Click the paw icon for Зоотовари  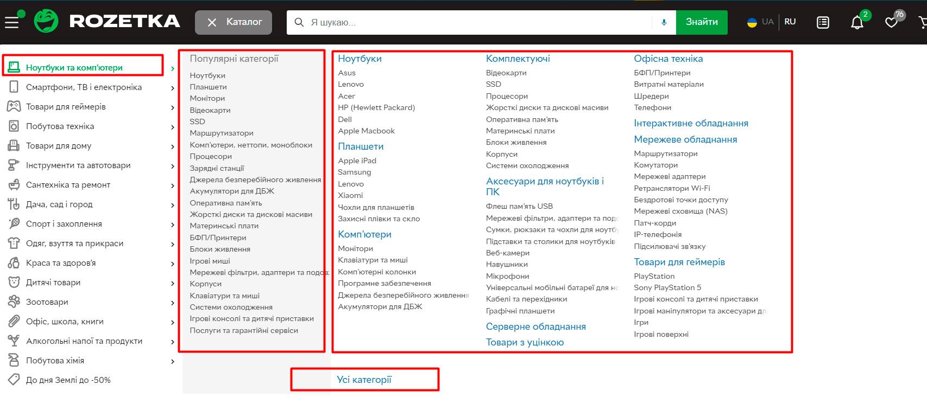coord(14,302)
